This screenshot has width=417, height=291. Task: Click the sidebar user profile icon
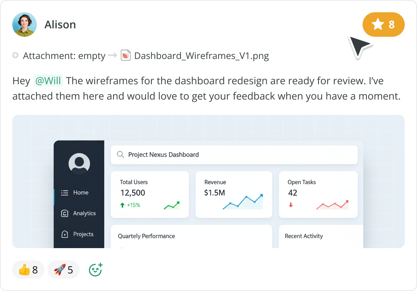pyautogui.click(x=79, y=164)
